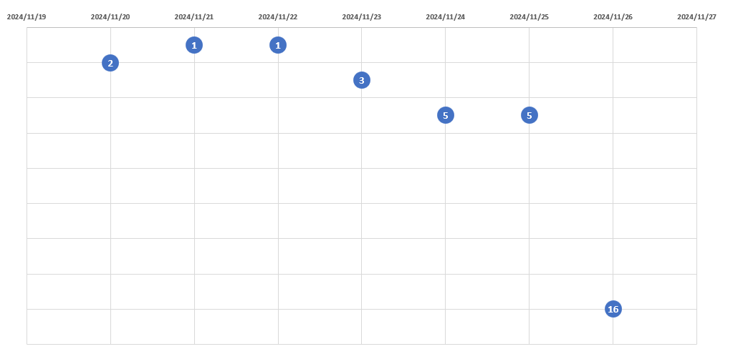
Task: Select the 2024/11/20 date label
Action: click(x=110, y=17)
